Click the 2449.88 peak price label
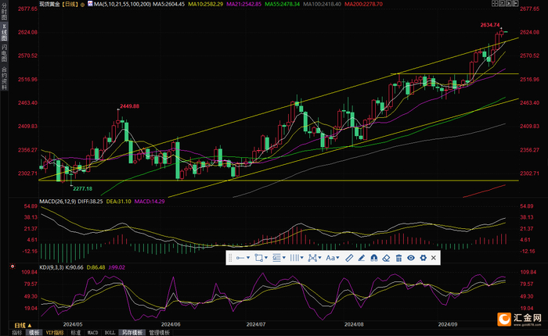The image size is (548, 336). point(129,106)
